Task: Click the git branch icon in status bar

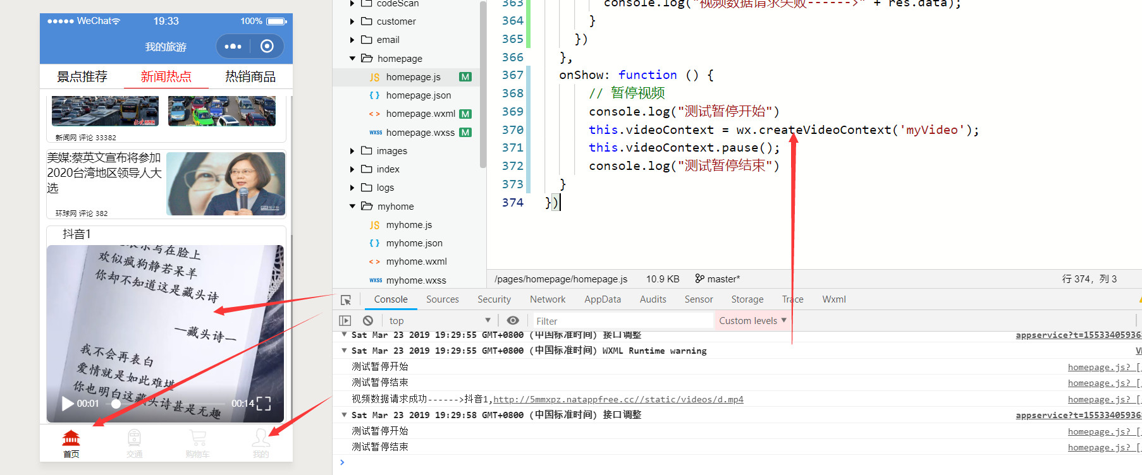Action: 699,279
